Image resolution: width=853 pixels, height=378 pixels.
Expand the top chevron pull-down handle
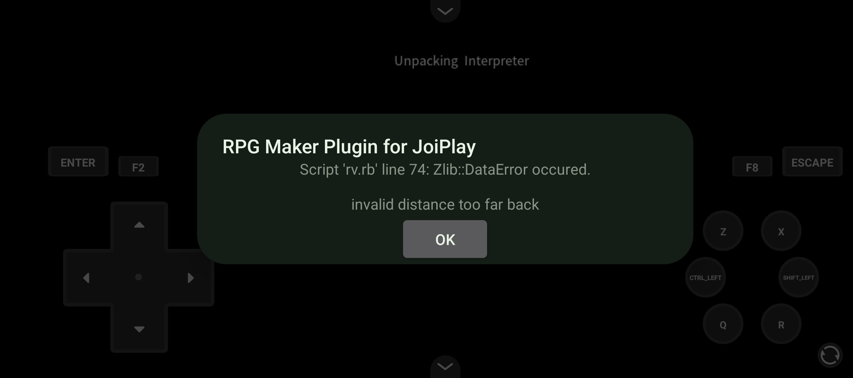pyautogui.click(x=445, y=10)
